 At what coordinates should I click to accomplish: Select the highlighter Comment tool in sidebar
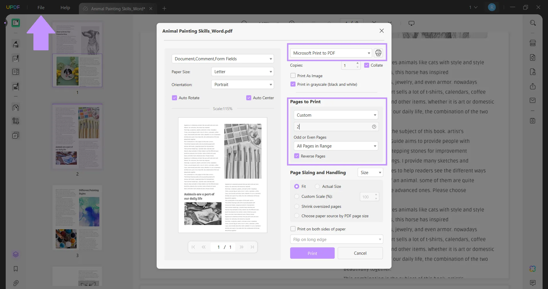tap(16, 44)
